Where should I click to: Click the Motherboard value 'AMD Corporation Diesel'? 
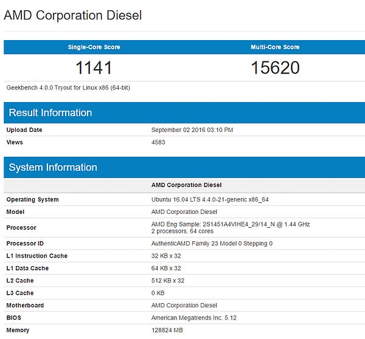click(184, 306)
